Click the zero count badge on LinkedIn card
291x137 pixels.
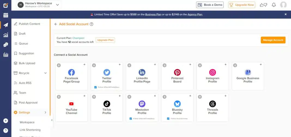click(x=129, y=65)
